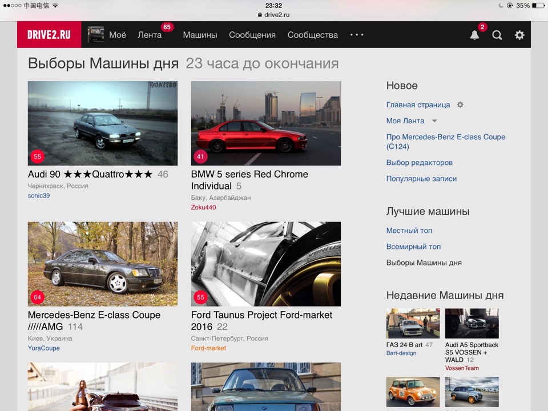Click the vote badge 55 on Audi 90
The height and width of the screenshot is (411, 548).
tap(38, 156)
